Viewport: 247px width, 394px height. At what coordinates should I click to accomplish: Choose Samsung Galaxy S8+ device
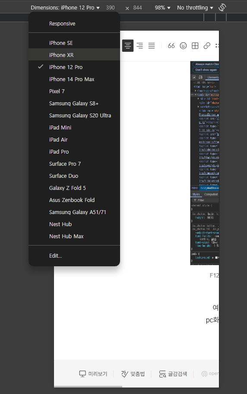[74, 103]
